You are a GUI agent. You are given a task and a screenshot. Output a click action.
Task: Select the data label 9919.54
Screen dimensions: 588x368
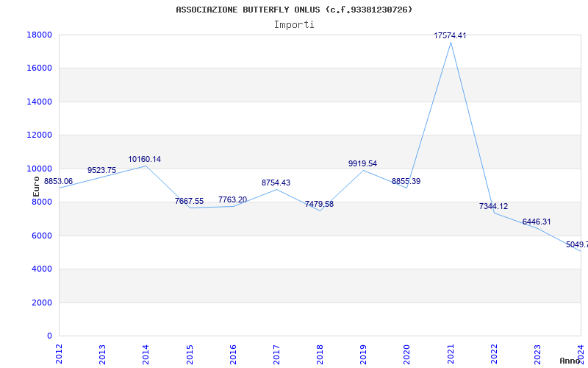pos(362,163)
